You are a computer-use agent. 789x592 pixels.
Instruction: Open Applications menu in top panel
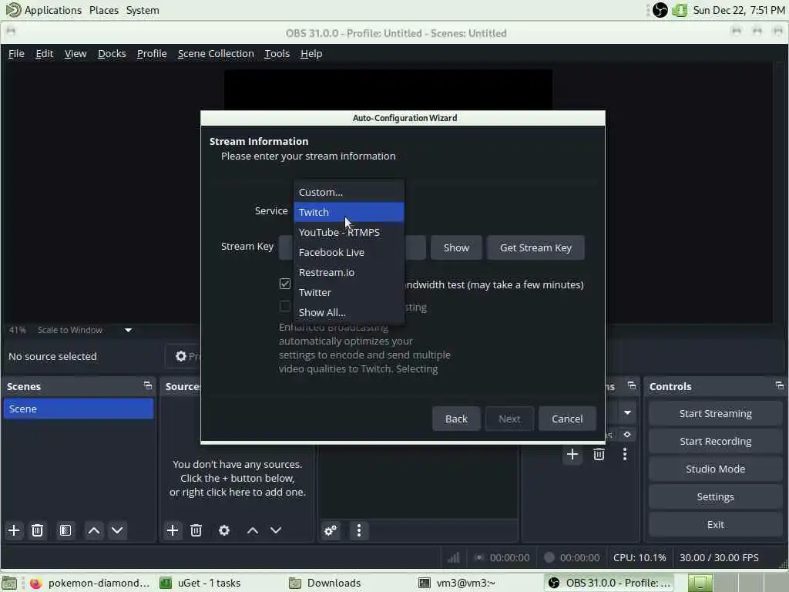[44, 9]
